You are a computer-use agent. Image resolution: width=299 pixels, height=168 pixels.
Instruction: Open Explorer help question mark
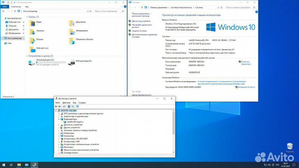tap(125, 7)
